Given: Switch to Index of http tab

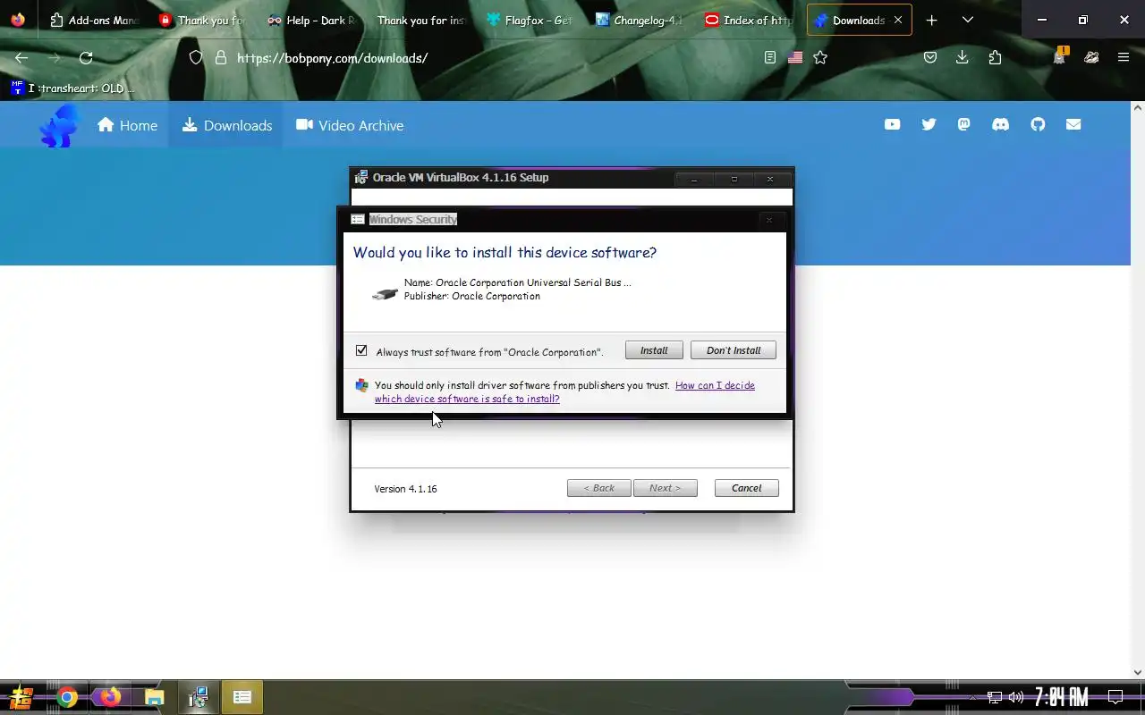Looking at the screenshot, I should click(x=750, y=20).
